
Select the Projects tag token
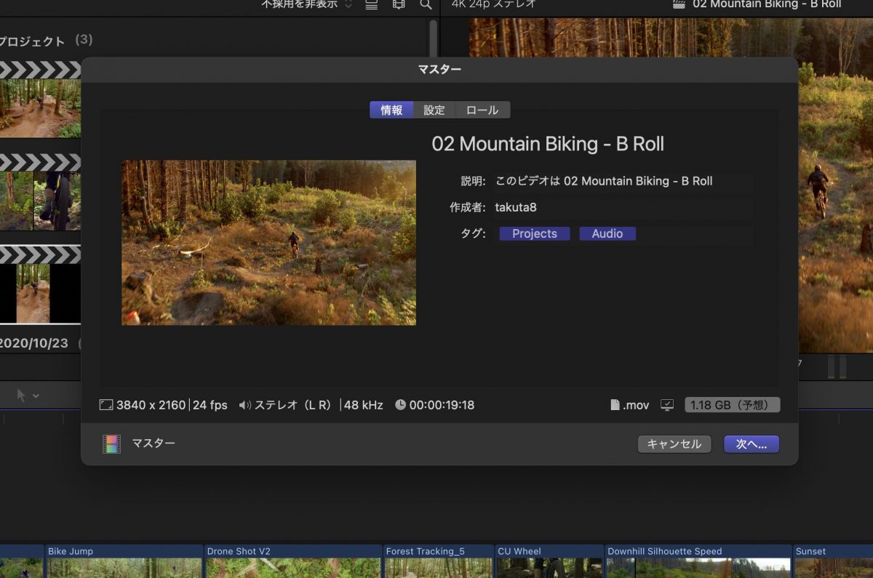pos(534,233)
